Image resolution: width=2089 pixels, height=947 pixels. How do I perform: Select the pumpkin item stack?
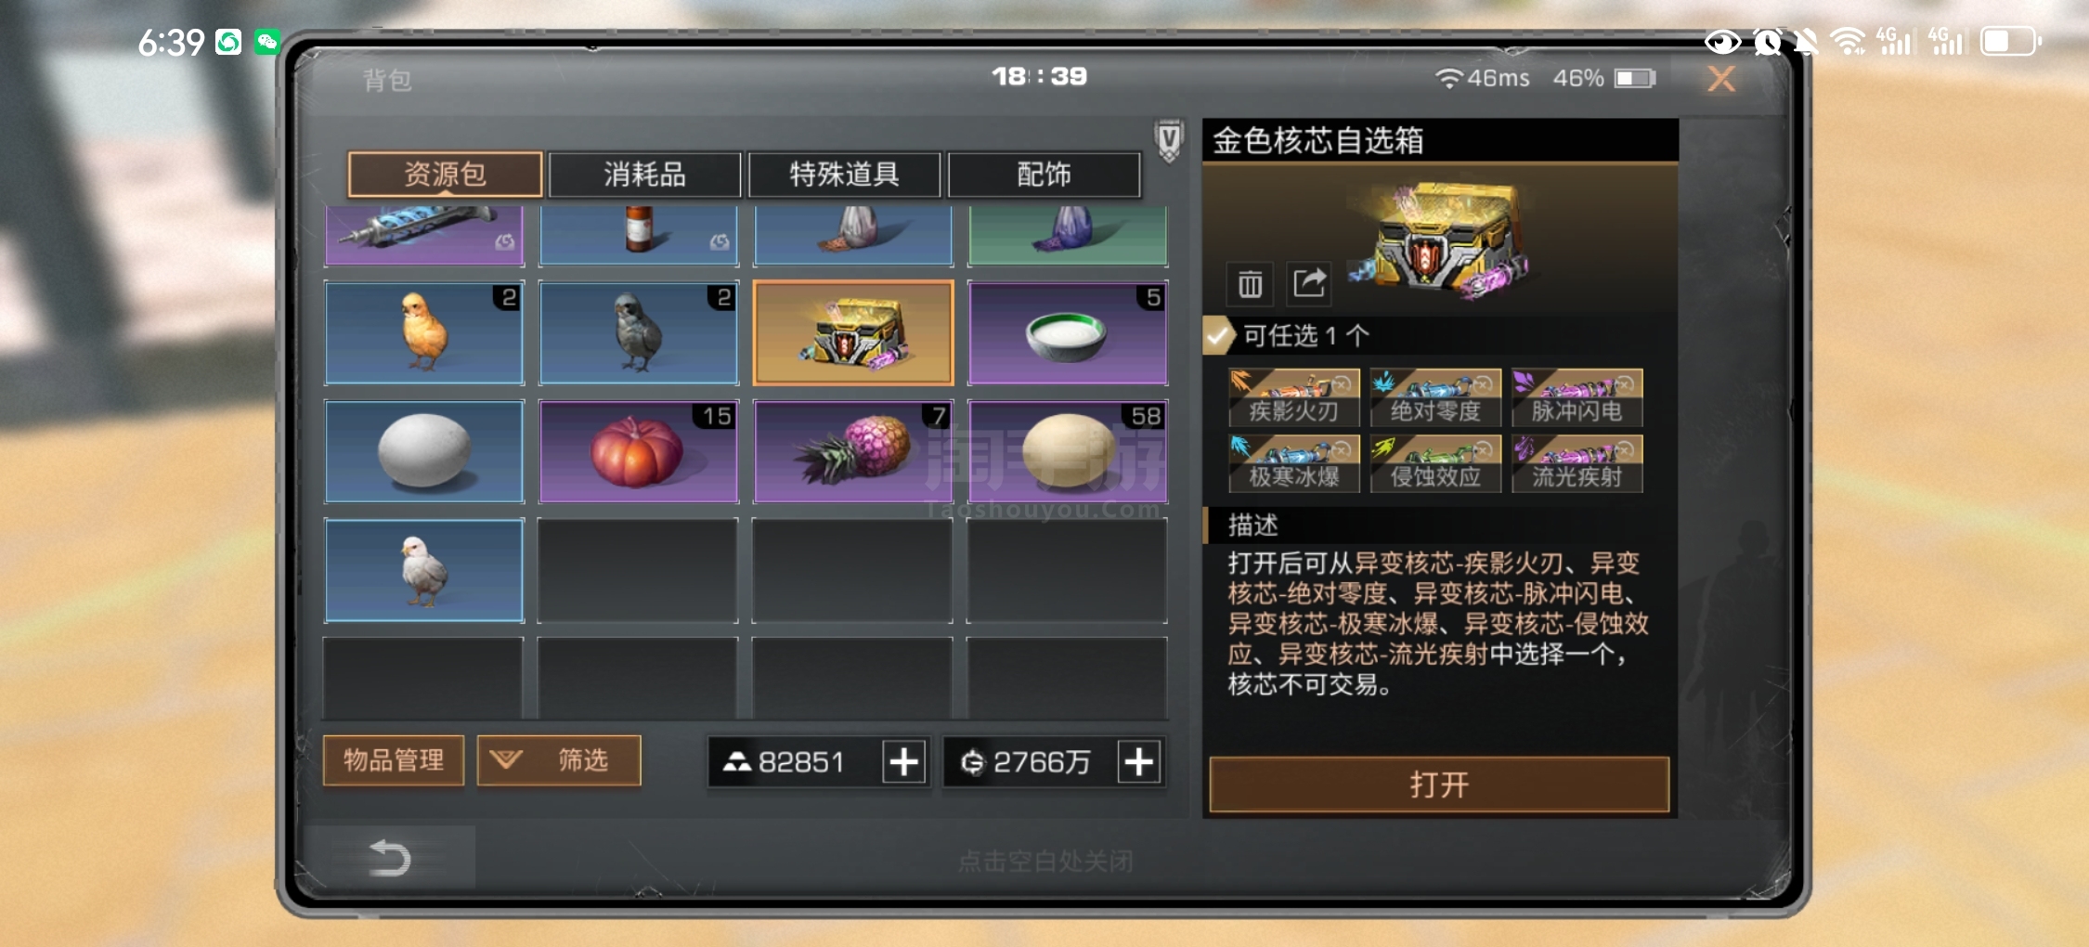click(639, 451)
